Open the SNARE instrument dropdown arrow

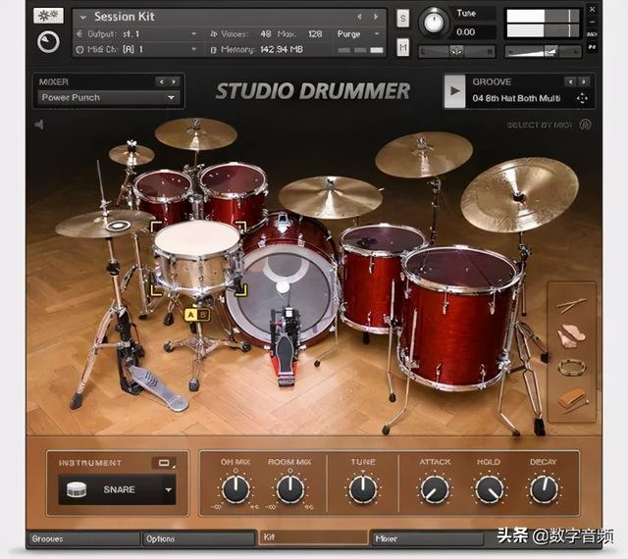click(x=169, y=489)
